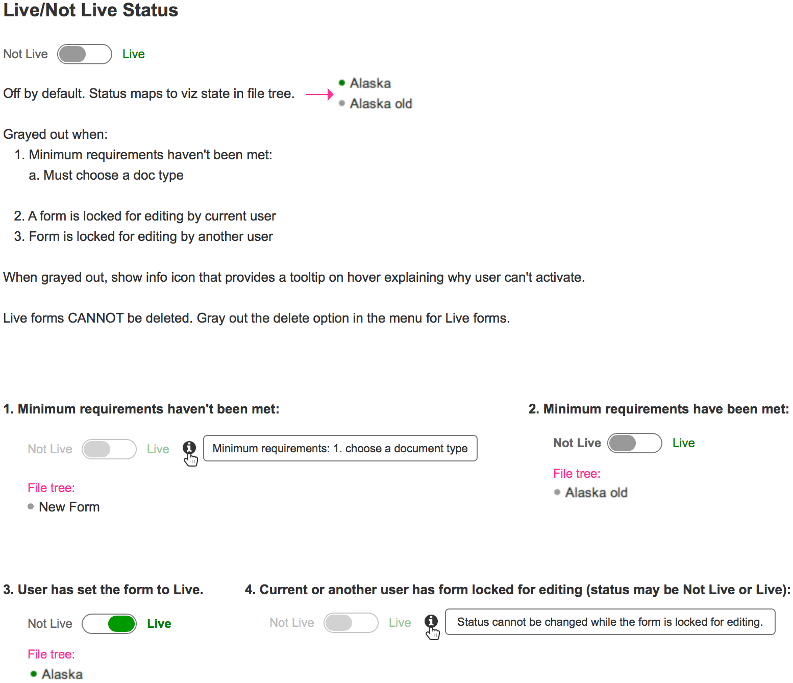Click disabled toggle under requirements haven't been met
Image resolution: width=793 pixels, height=683 pixels.
pos(109,449)
